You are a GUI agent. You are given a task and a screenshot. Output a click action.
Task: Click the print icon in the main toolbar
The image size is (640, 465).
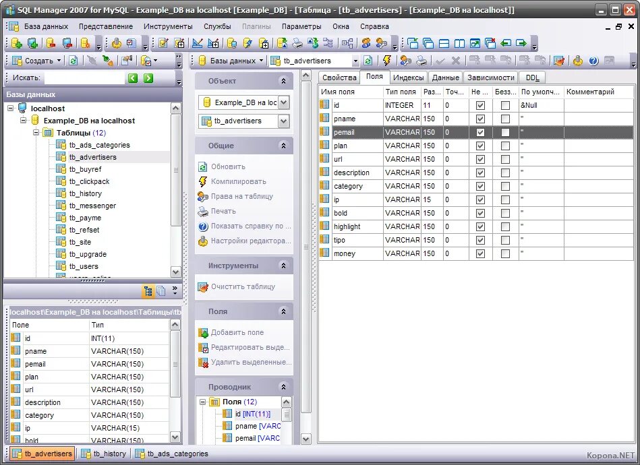click(297, 43)
